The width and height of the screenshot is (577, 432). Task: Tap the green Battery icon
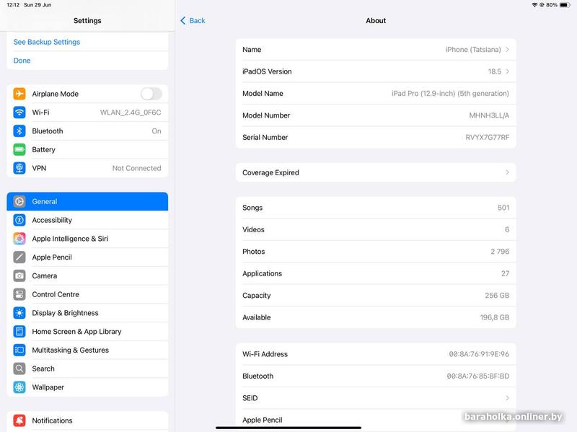click(19, 149)
